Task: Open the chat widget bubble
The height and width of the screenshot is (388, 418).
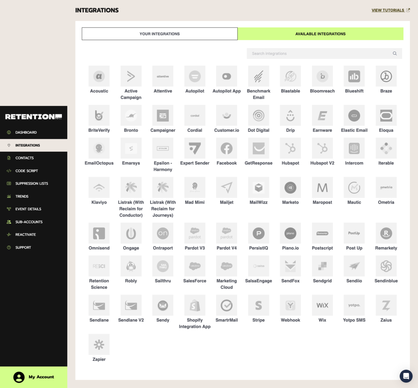Action: pyautogui.click(x=406, y=376)
